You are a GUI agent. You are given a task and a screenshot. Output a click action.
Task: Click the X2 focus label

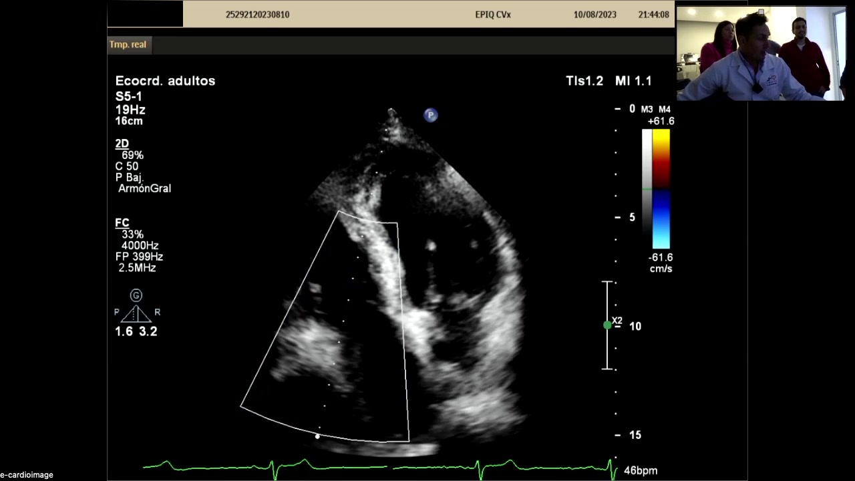(617, 321)
